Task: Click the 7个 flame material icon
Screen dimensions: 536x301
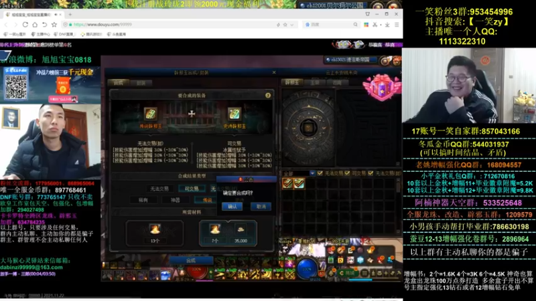Action: [x=215, y=229]
